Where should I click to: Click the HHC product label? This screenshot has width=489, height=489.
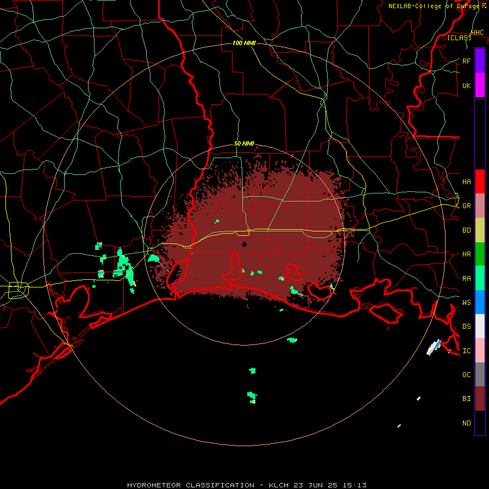point(477,33)
